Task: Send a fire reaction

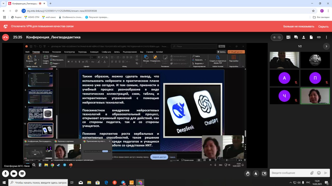Action: point(256,174)
